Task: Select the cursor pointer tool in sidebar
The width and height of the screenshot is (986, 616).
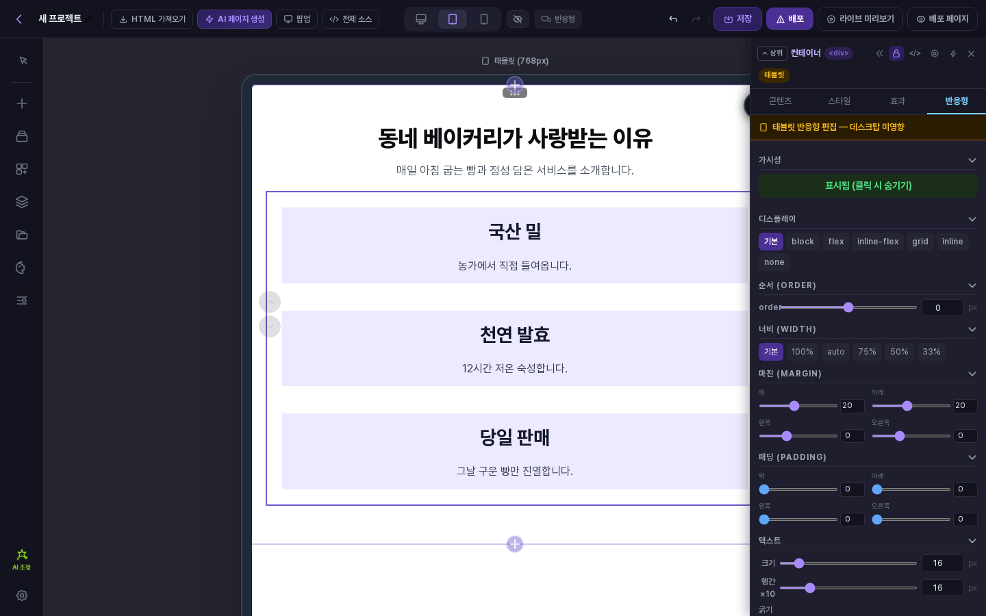Action: (x=22, y=61)
